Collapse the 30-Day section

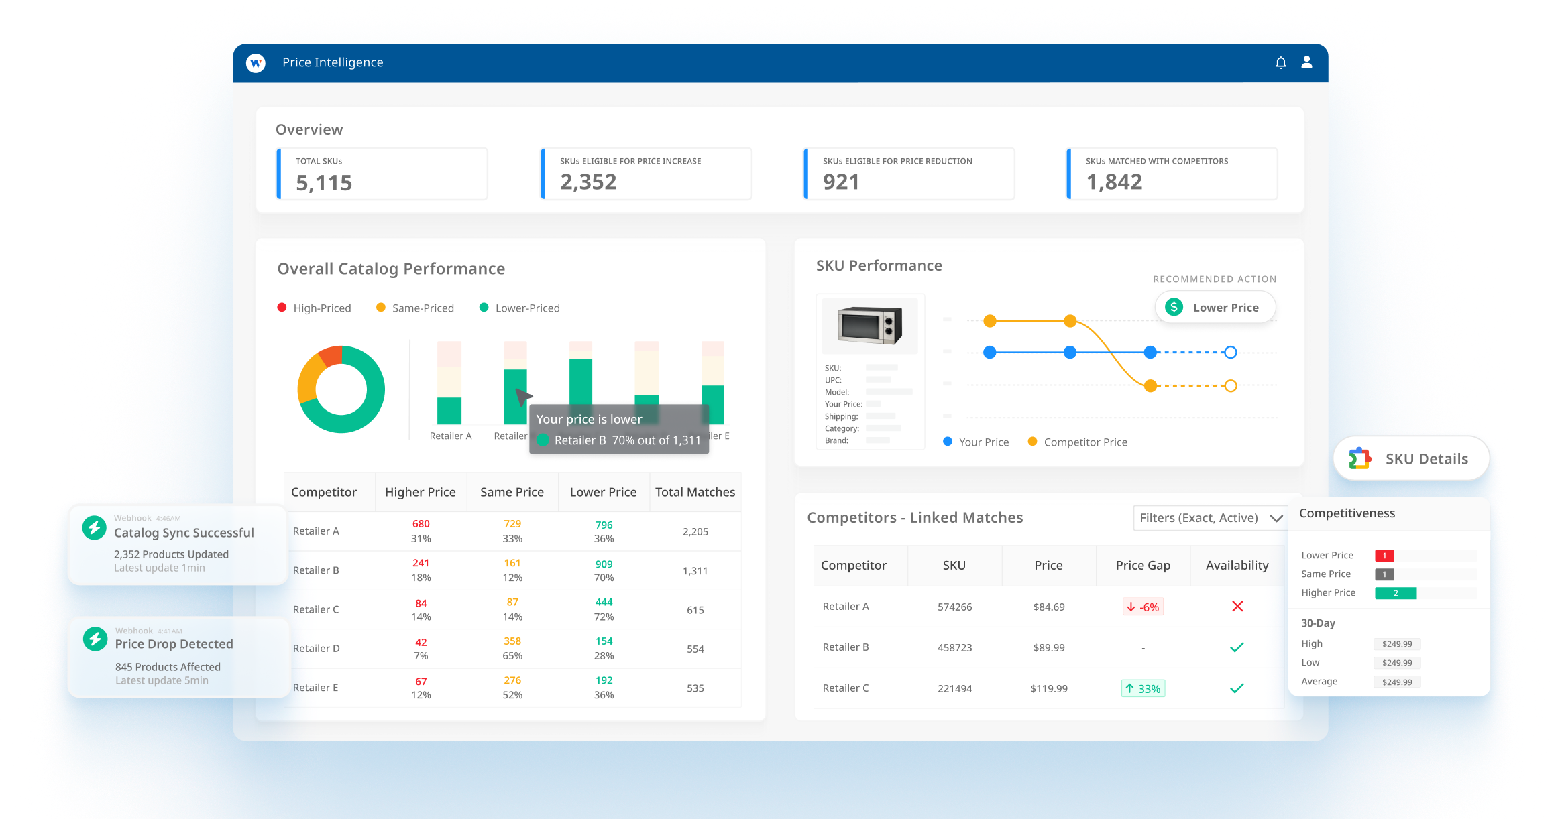[1318, 623]
